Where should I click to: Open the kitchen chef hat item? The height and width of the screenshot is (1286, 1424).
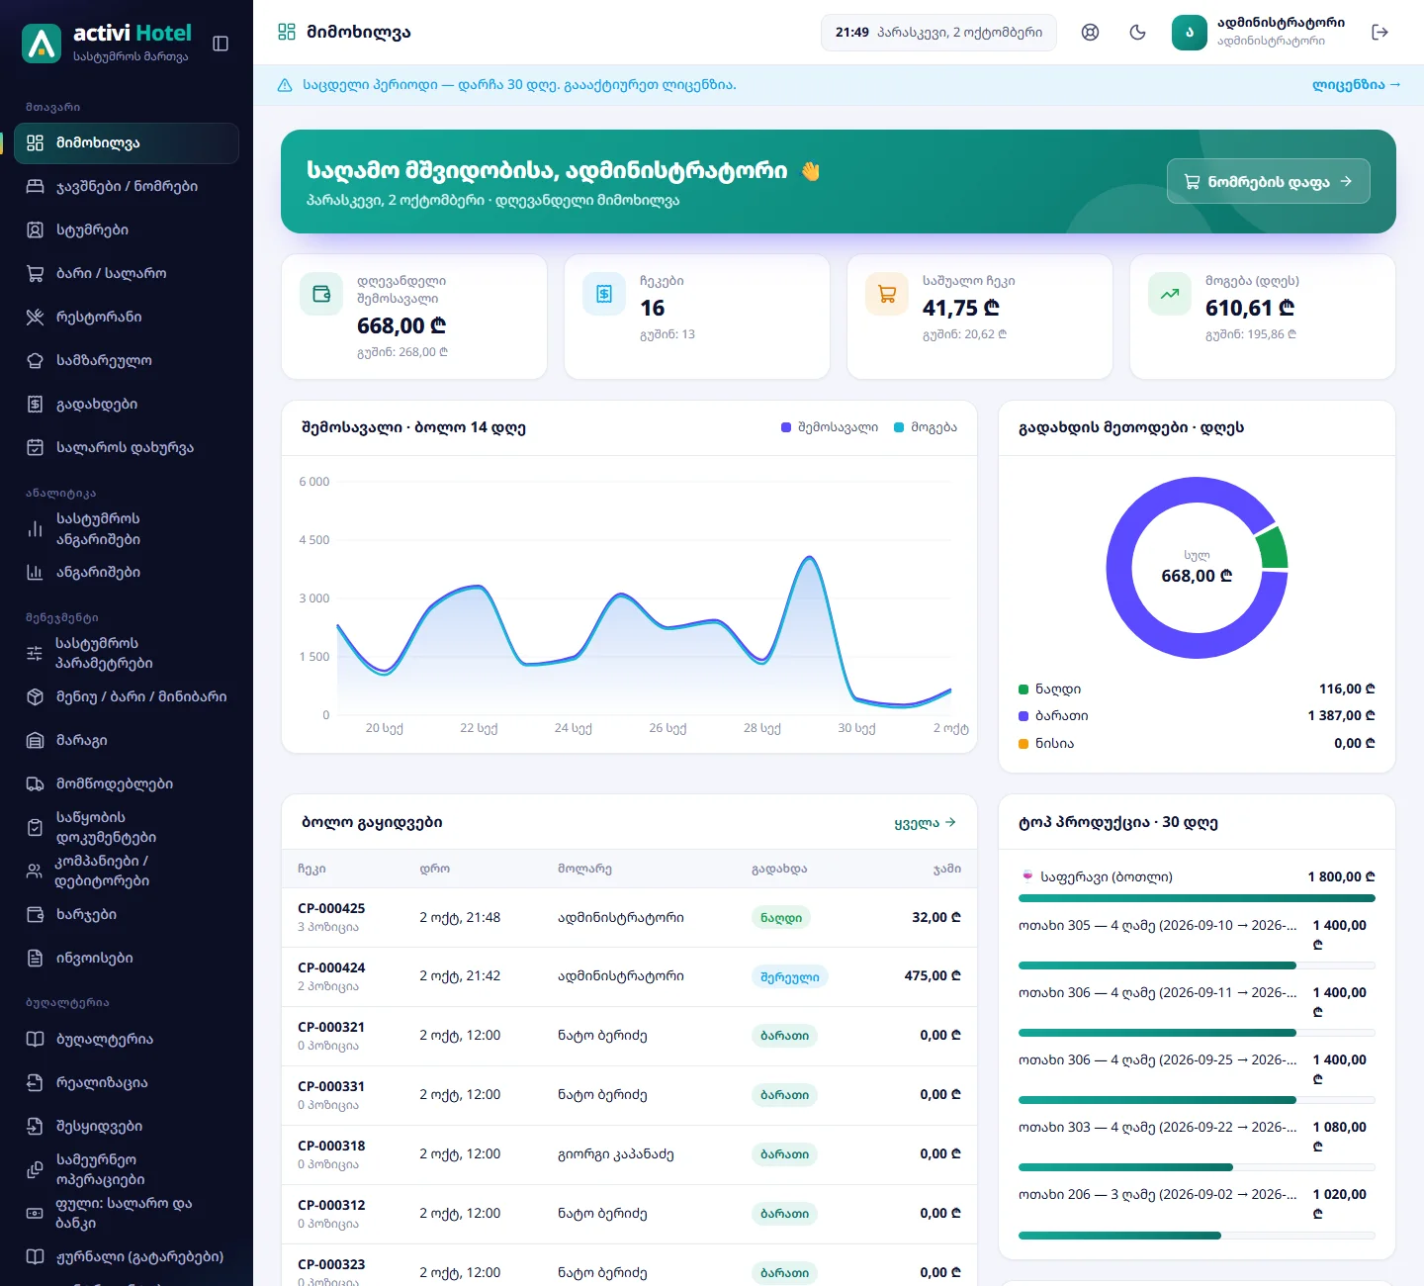tap(127, 360)
